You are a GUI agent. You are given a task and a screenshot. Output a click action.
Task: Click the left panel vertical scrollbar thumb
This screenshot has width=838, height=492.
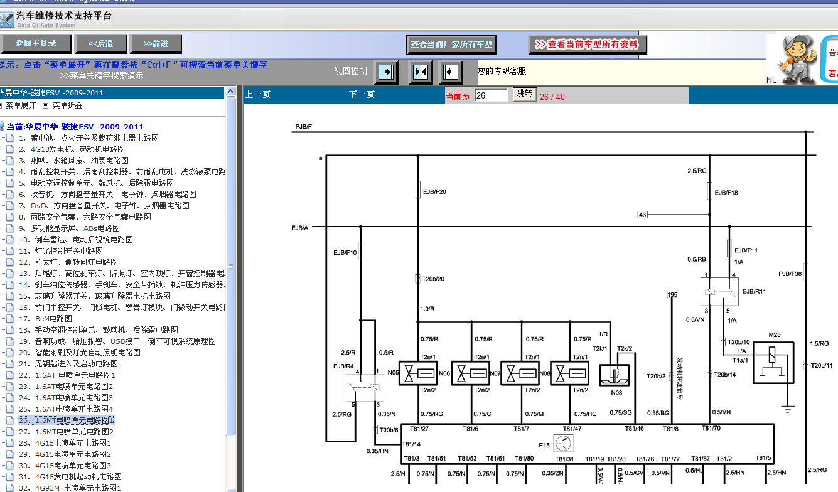[x=231, y=266]
